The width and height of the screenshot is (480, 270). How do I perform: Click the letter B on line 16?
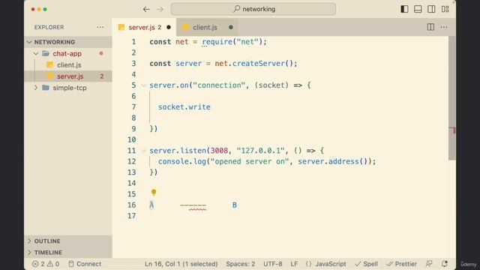point(235,205)
